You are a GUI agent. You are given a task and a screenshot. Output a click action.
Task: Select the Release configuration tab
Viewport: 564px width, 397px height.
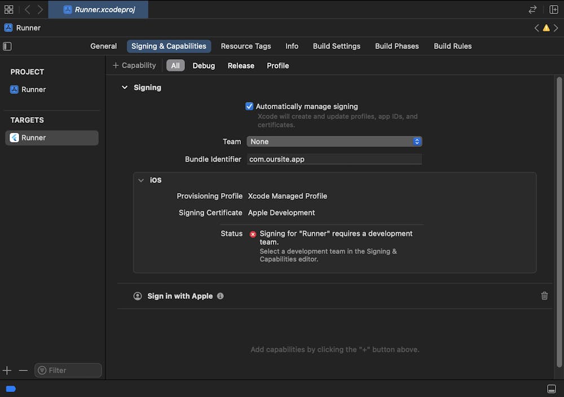241,66
